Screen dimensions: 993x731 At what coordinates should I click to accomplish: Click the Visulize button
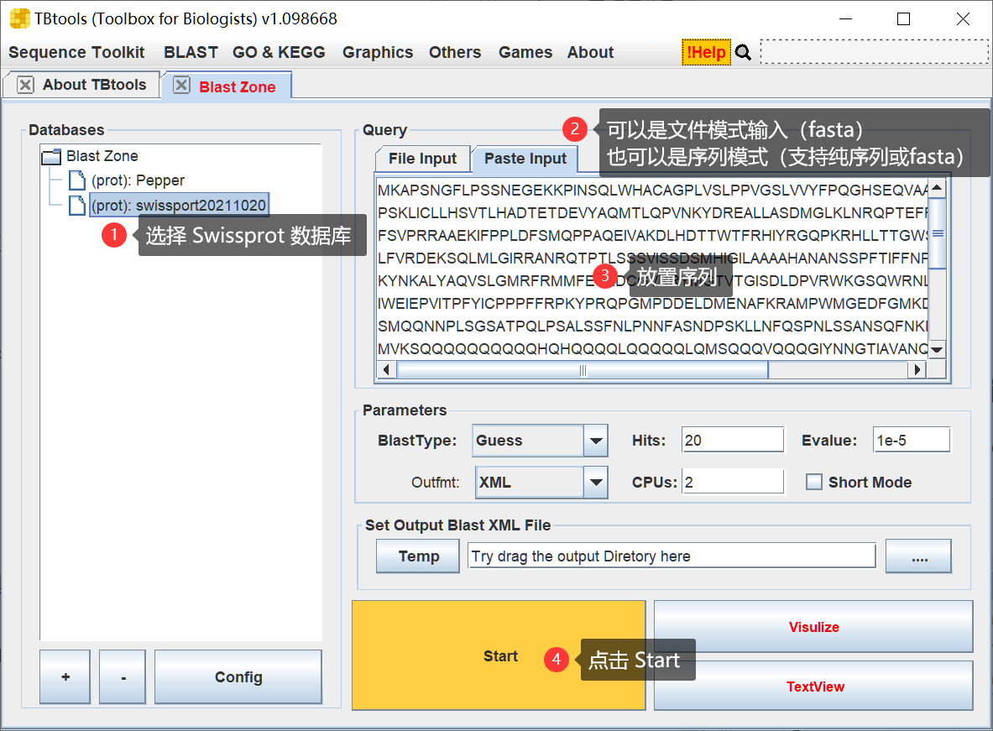813,627
